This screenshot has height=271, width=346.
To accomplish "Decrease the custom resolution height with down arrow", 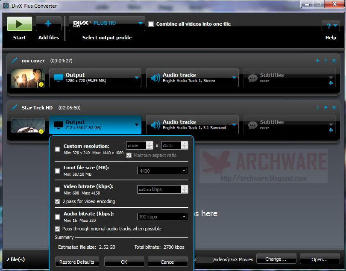I will point(185,147).
